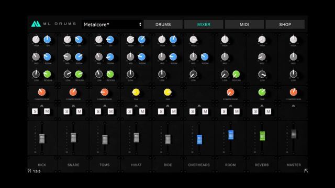Click the Hihat blue OH send knob
Viewport: 335px width, 188px height.
click(x=142, y=40)
